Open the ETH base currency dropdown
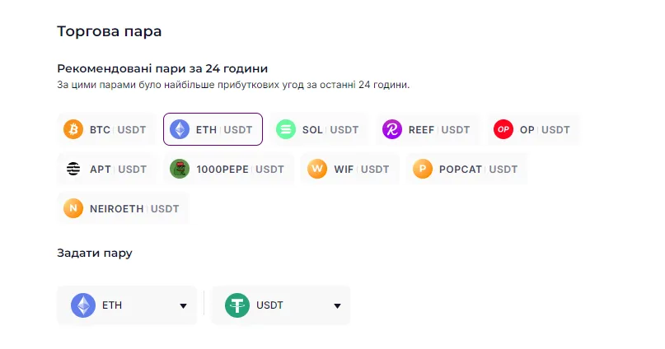Image resolution: width=665 pixels, height=349 pixels. pyautogui.click(x=127, y=305)
